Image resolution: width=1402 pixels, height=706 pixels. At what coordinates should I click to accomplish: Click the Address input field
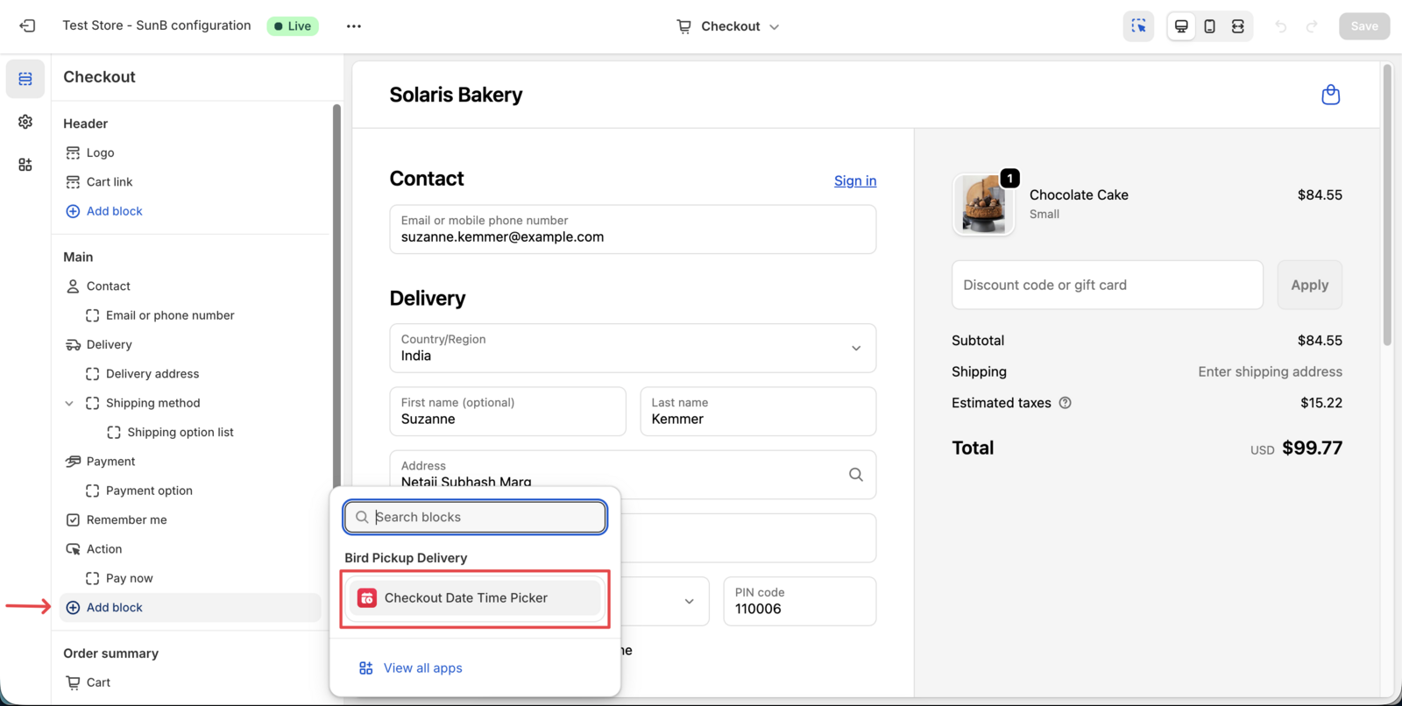pos(633,475)
